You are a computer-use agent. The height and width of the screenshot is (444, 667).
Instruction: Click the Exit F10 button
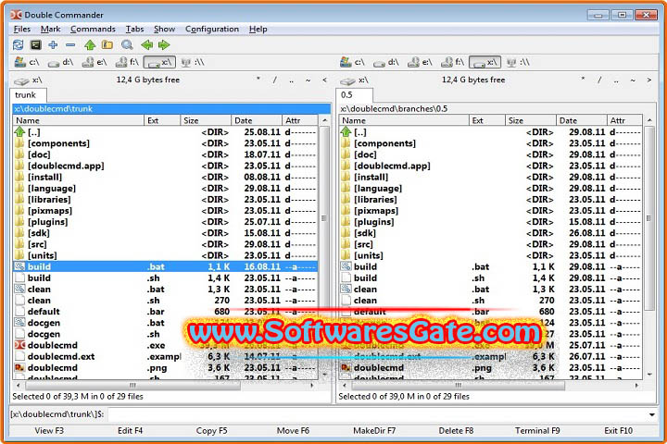pos(619,430)
